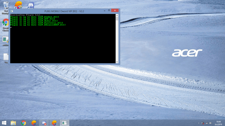The image size is (225, 126).
Task: Click the LSP_AdvancedESP.dll console line
Action: point(38,25)
